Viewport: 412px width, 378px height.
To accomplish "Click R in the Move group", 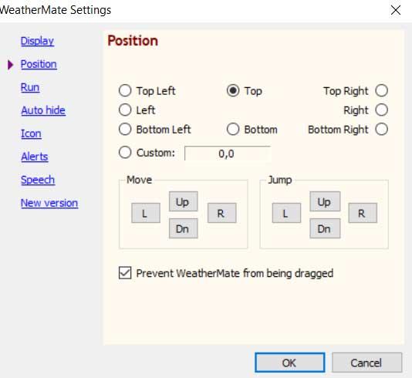I will point(221,213).
